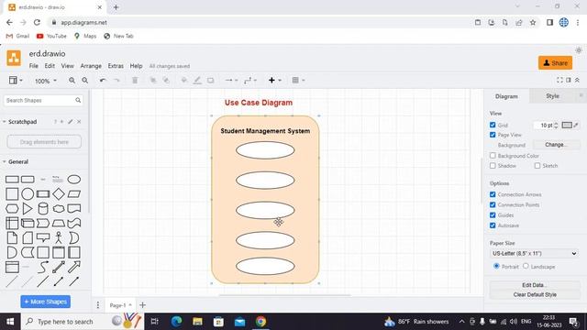Open the File menu

click(34, 66)
